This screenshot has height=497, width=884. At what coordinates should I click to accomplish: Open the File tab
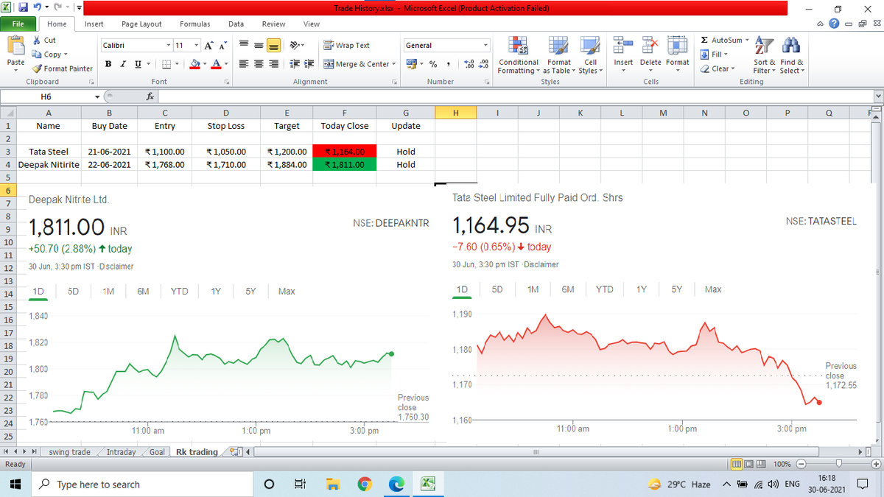click(x=19, y=24)
